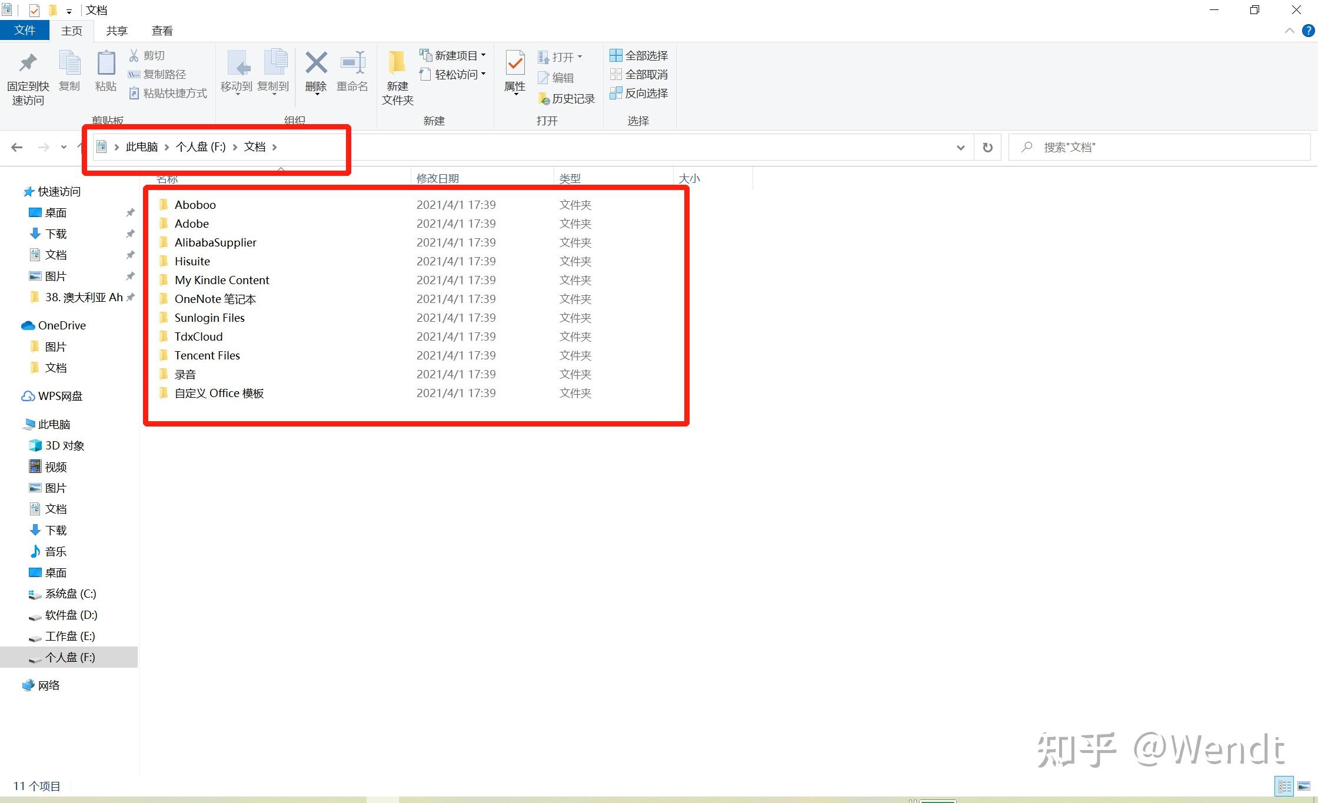This screenshot has height=803, width=1318.
Task: Switch to the Share (共享) tab
Action: pos(117,31)
